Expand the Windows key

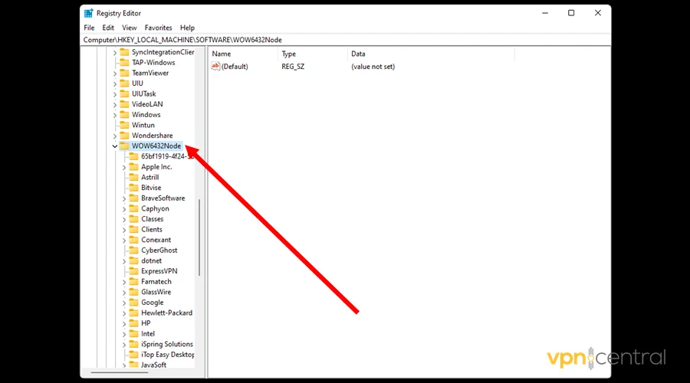(x=115, y=115)
